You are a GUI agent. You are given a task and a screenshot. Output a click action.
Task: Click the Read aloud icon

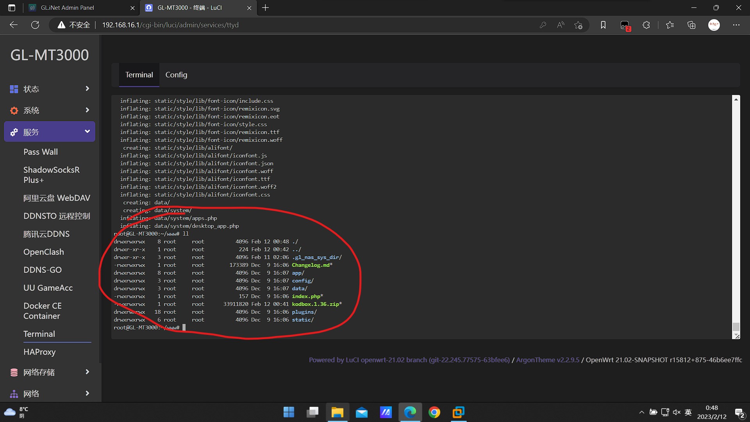coord(561,25)
